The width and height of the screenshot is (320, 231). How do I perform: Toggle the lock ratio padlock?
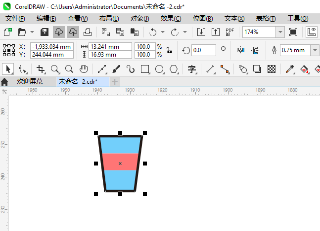coord(169,50)
